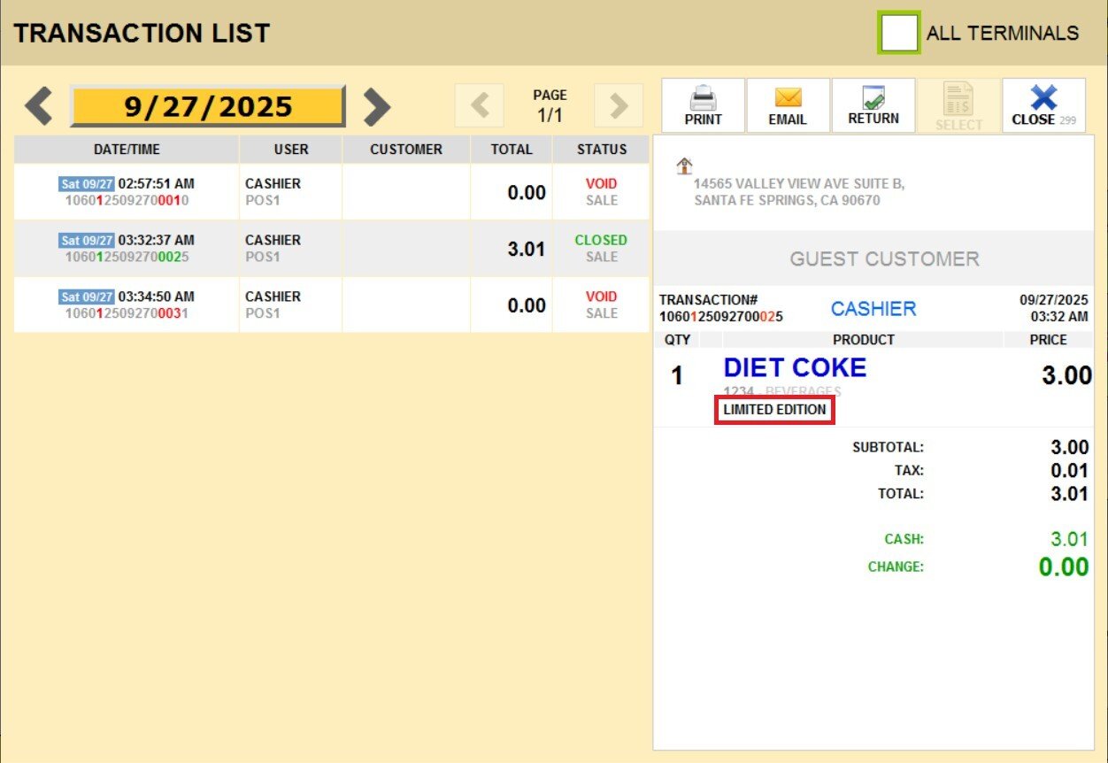The height and width of the screenshot is (763, 1108).
Task: Click the LIMITED EDITION item tag
Action: [x=774, y=410]
